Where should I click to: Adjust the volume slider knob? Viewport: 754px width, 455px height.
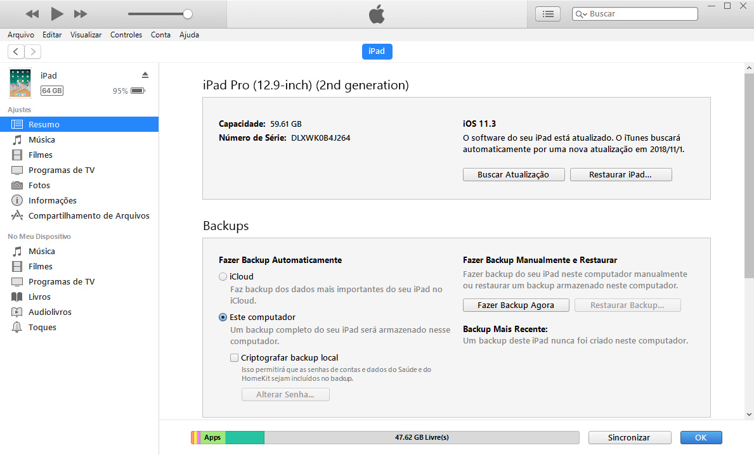pyautogui.click(x=188, y=14)
